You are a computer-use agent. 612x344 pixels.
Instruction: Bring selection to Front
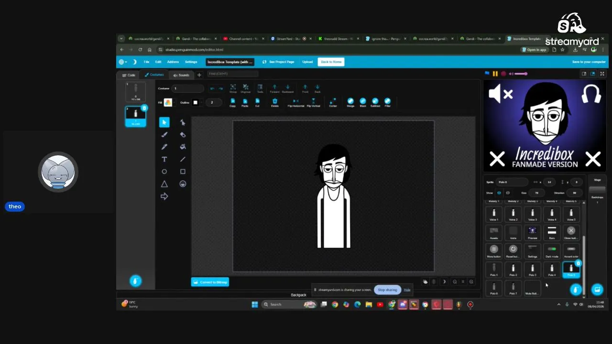(x=305, y=88)
